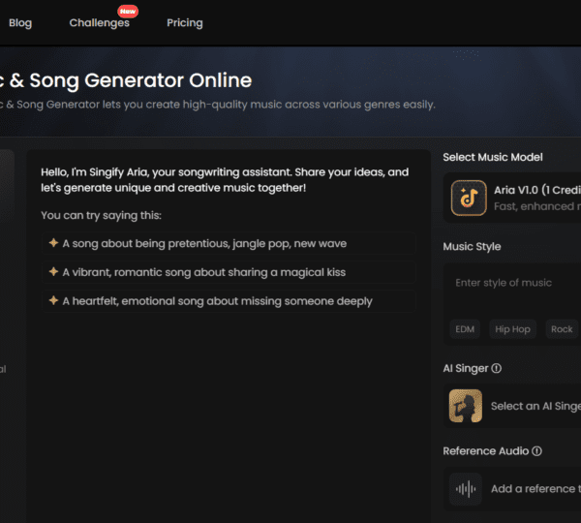Open the Challenges menu item

[x=100, y=23]
